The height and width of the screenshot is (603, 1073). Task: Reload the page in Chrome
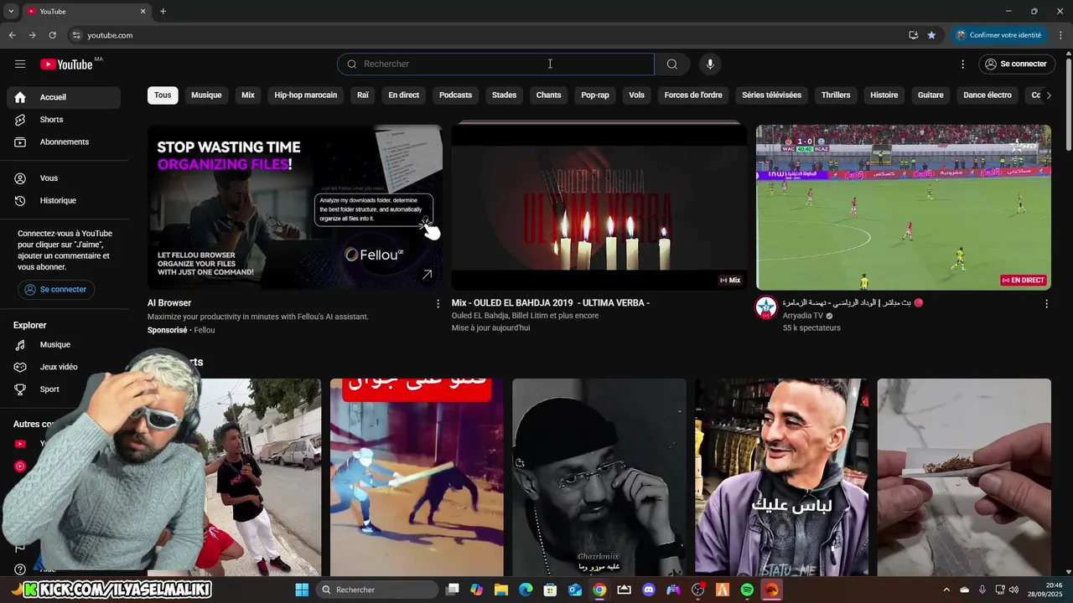52,35
